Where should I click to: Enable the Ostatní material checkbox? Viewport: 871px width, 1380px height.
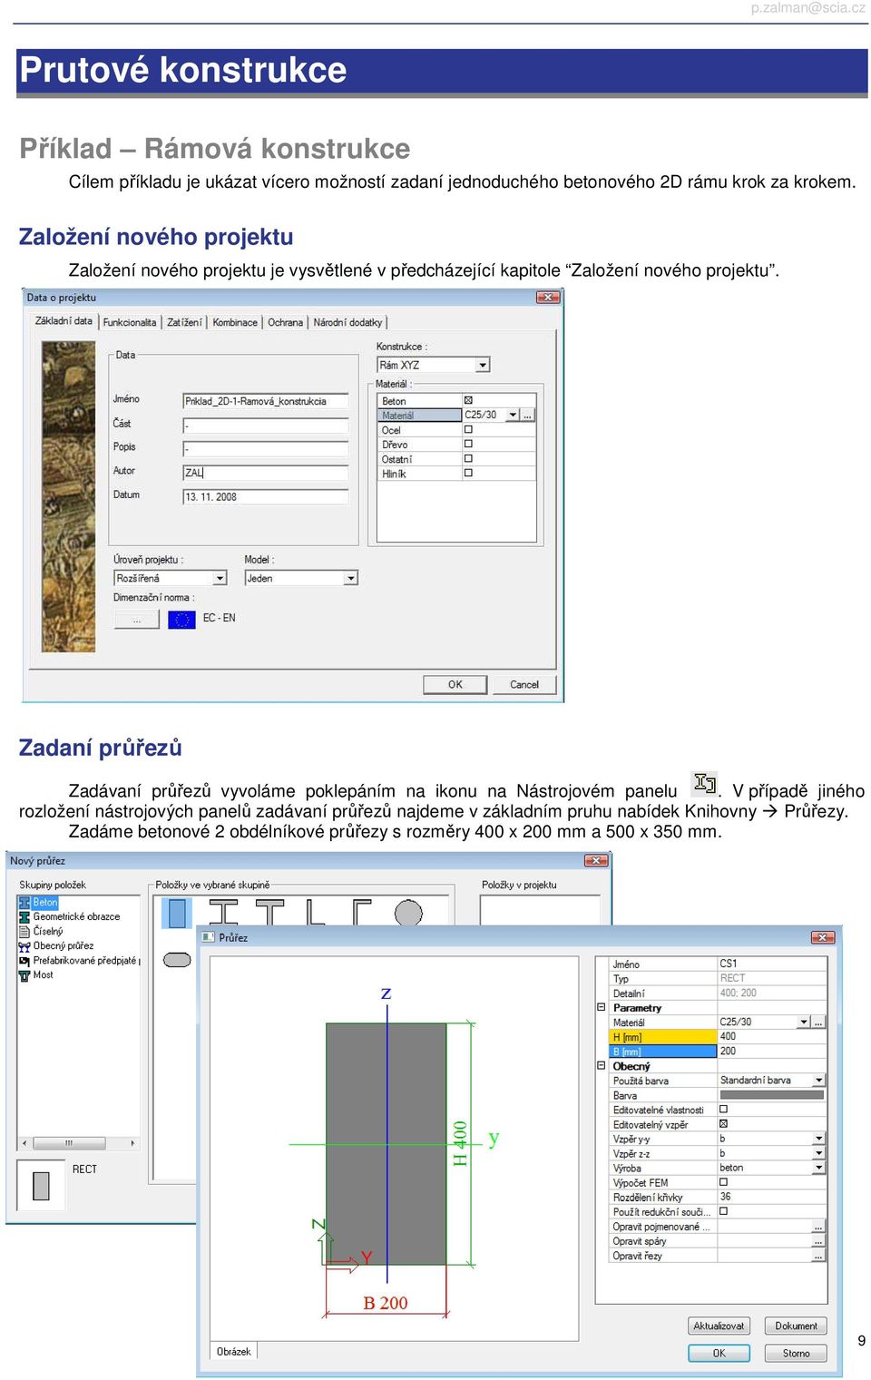pyautogui.click(x=468, y=458)
